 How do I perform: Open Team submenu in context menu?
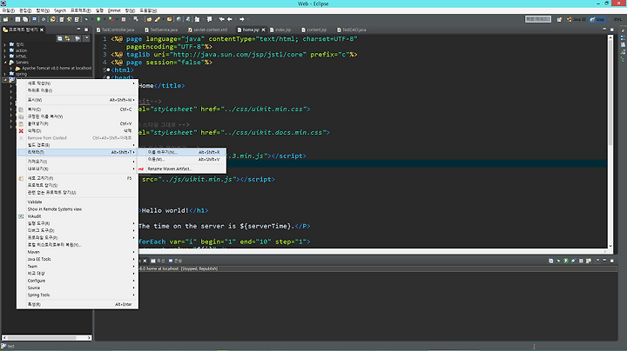coord(78,267)
